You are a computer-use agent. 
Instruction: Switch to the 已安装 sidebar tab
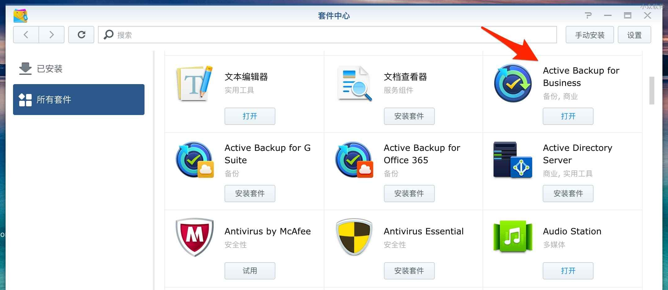[x=50, y=69]
